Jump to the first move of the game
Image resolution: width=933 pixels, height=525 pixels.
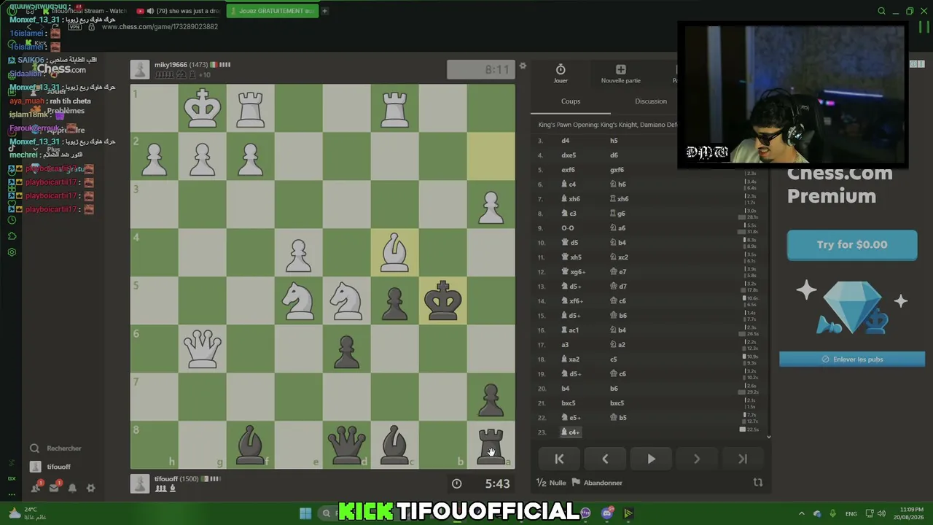tap(559, 459)
